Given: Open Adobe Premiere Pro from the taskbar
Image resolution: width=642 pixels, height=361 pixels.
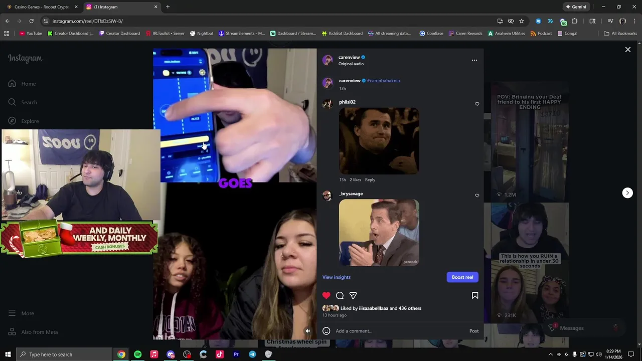Looking at the screenshot, I should pos(236,354).
